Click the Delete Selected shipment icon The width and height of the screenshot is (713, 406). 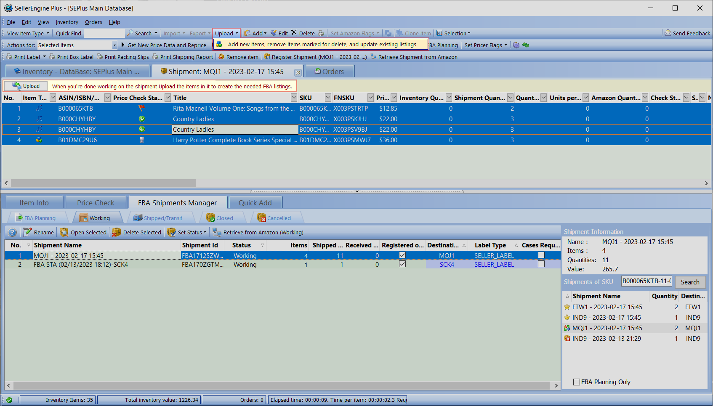[117, 232]
